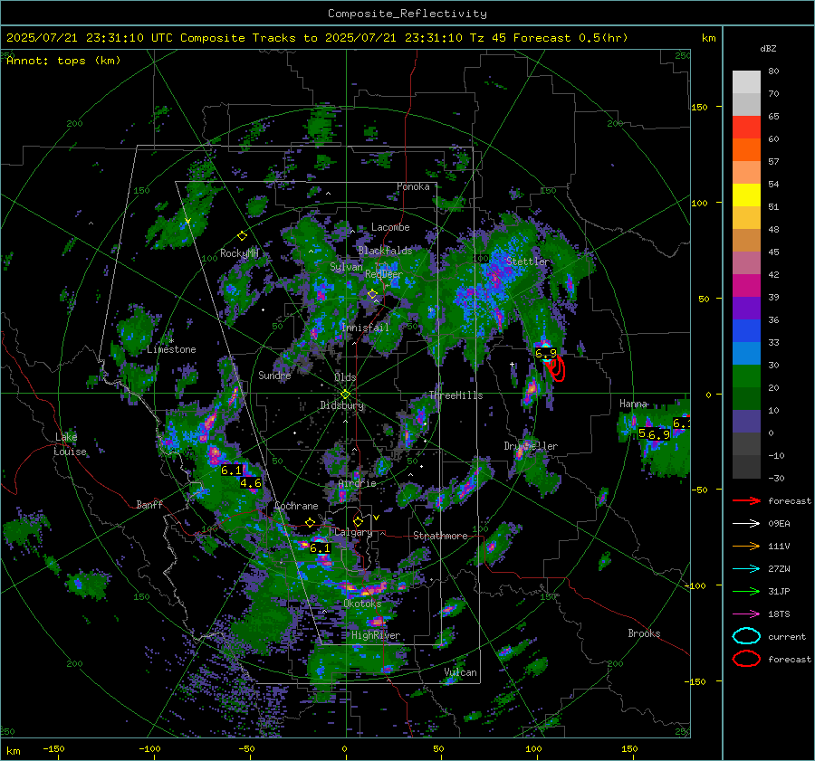Click the light gray swatch between 80 and 70 dBZ
The height and width of the screenshot is (761, 815).
[746, 82]
